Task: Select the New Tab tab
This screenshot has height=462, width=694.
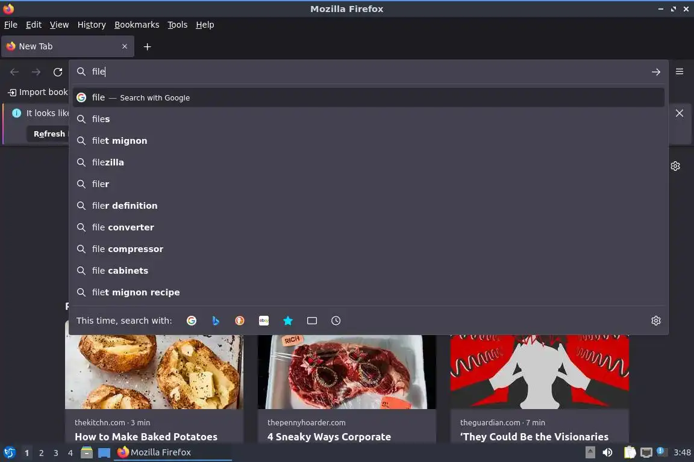Action: tap(67, 46)
